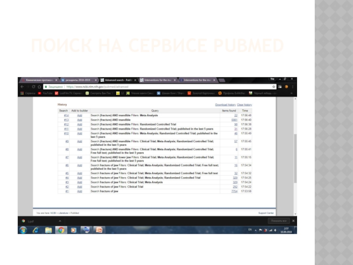Show hidden system tray icons
The width and height of the screenshot is (353, 265).
pyautogui.click(x=256, y=230)
